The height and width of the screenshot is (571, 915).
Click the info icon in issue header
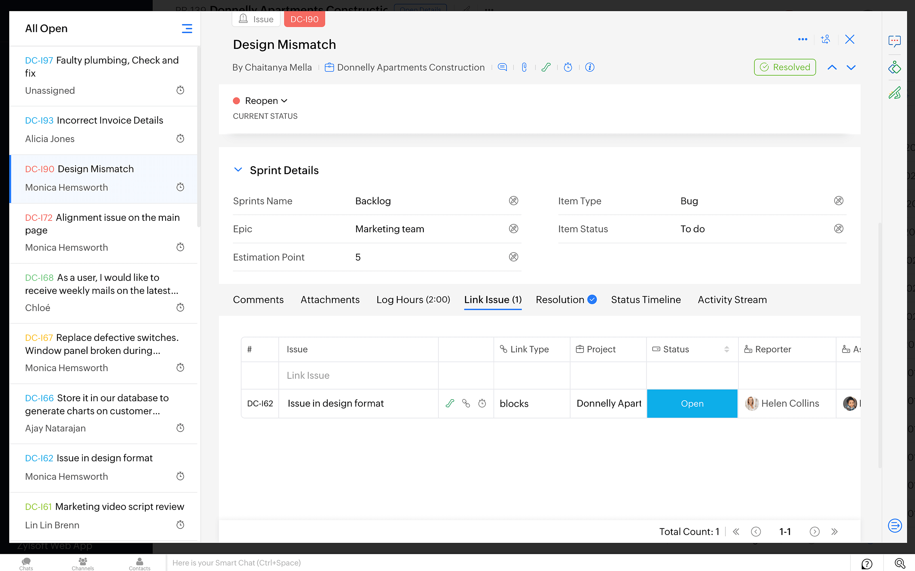pyautogui.click(x=590, y=67)
